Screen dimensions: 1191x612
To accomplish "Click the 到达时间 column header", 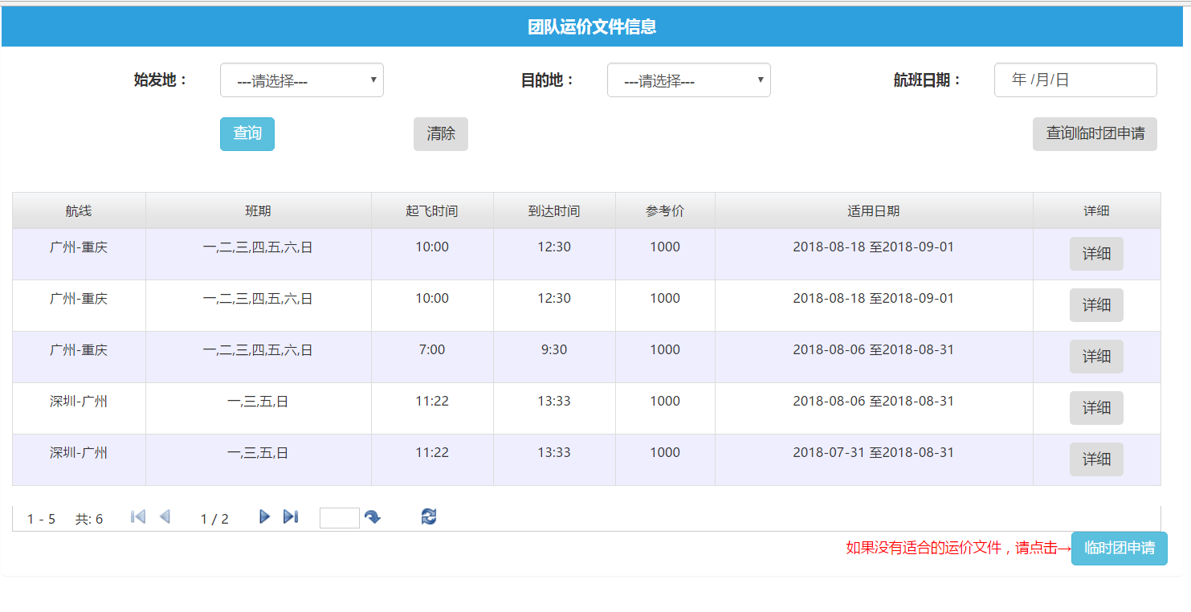I will [x=554, y=210].
